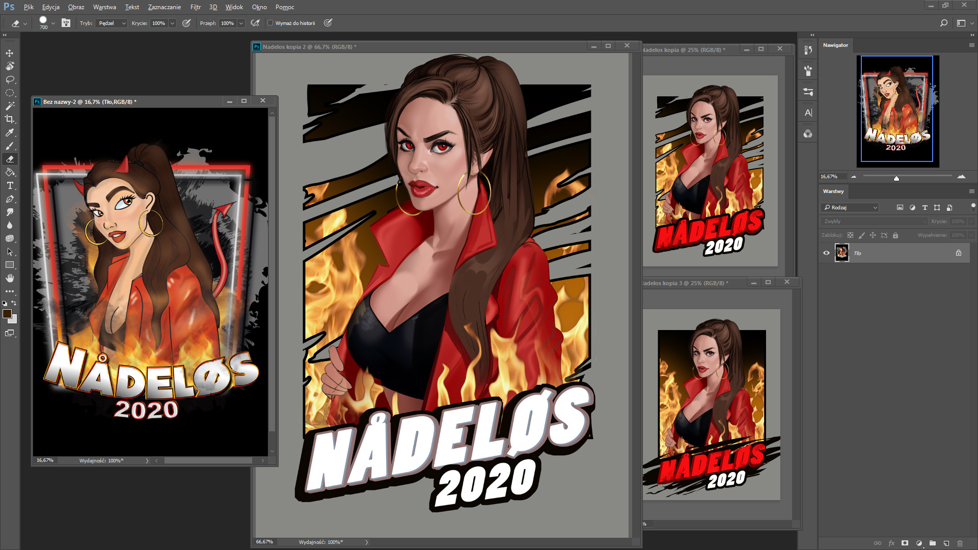This screenshot has height=550, width=978.
Task: Select the Eyedropper tool
Action: pos(9,132)
